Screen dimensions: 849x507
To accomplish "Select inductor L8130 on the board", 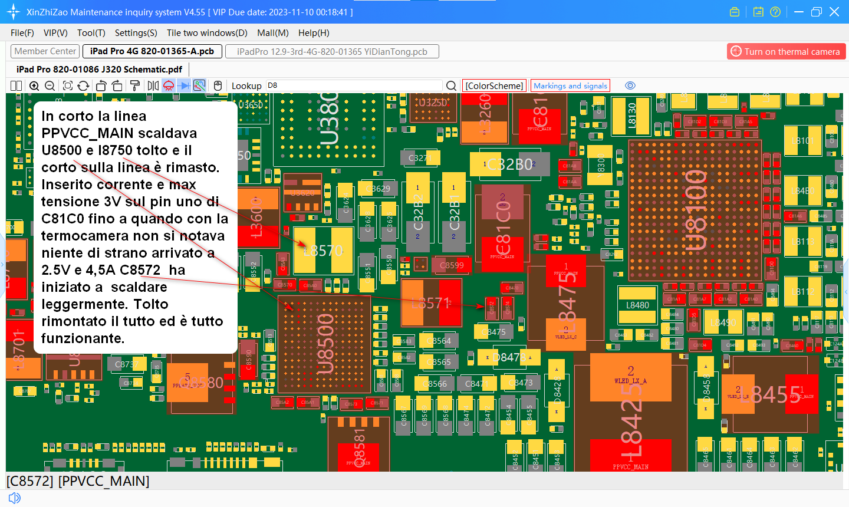I will (631, 116).
